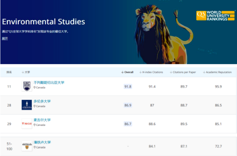Click location pin under 麦吉尔大学

coord(34,125)
